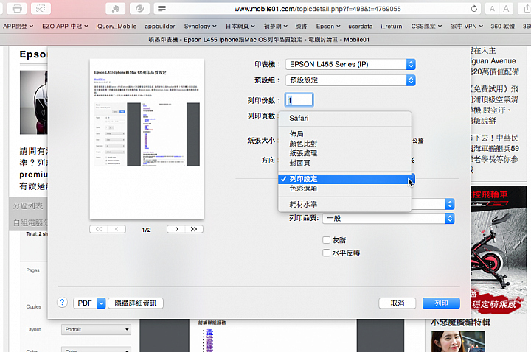
Task: Enable the 水平反轉 mirror checkbox
Action: pos(326,253)
